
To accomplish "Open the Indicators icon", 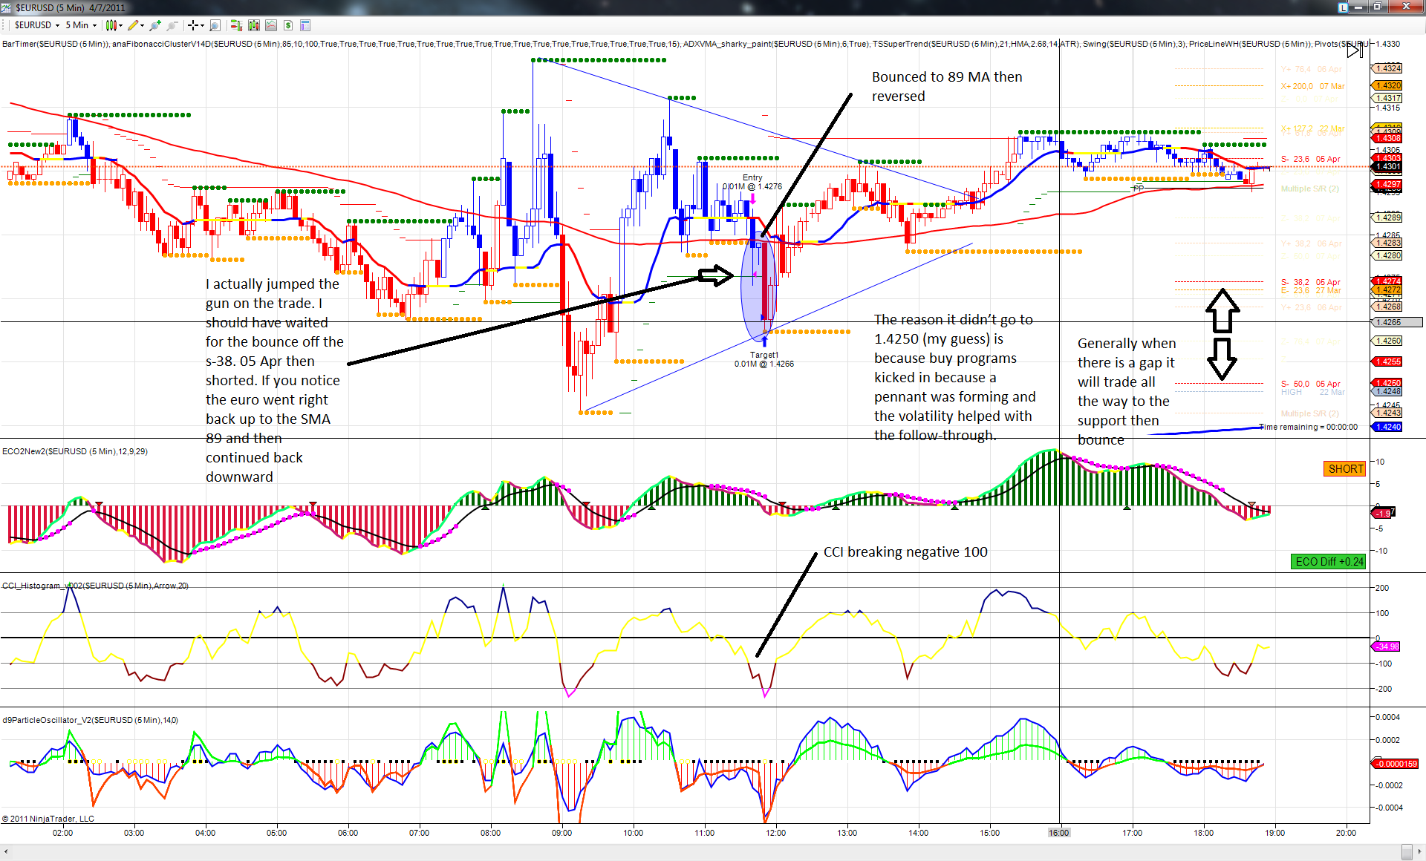I will point(271,25).
